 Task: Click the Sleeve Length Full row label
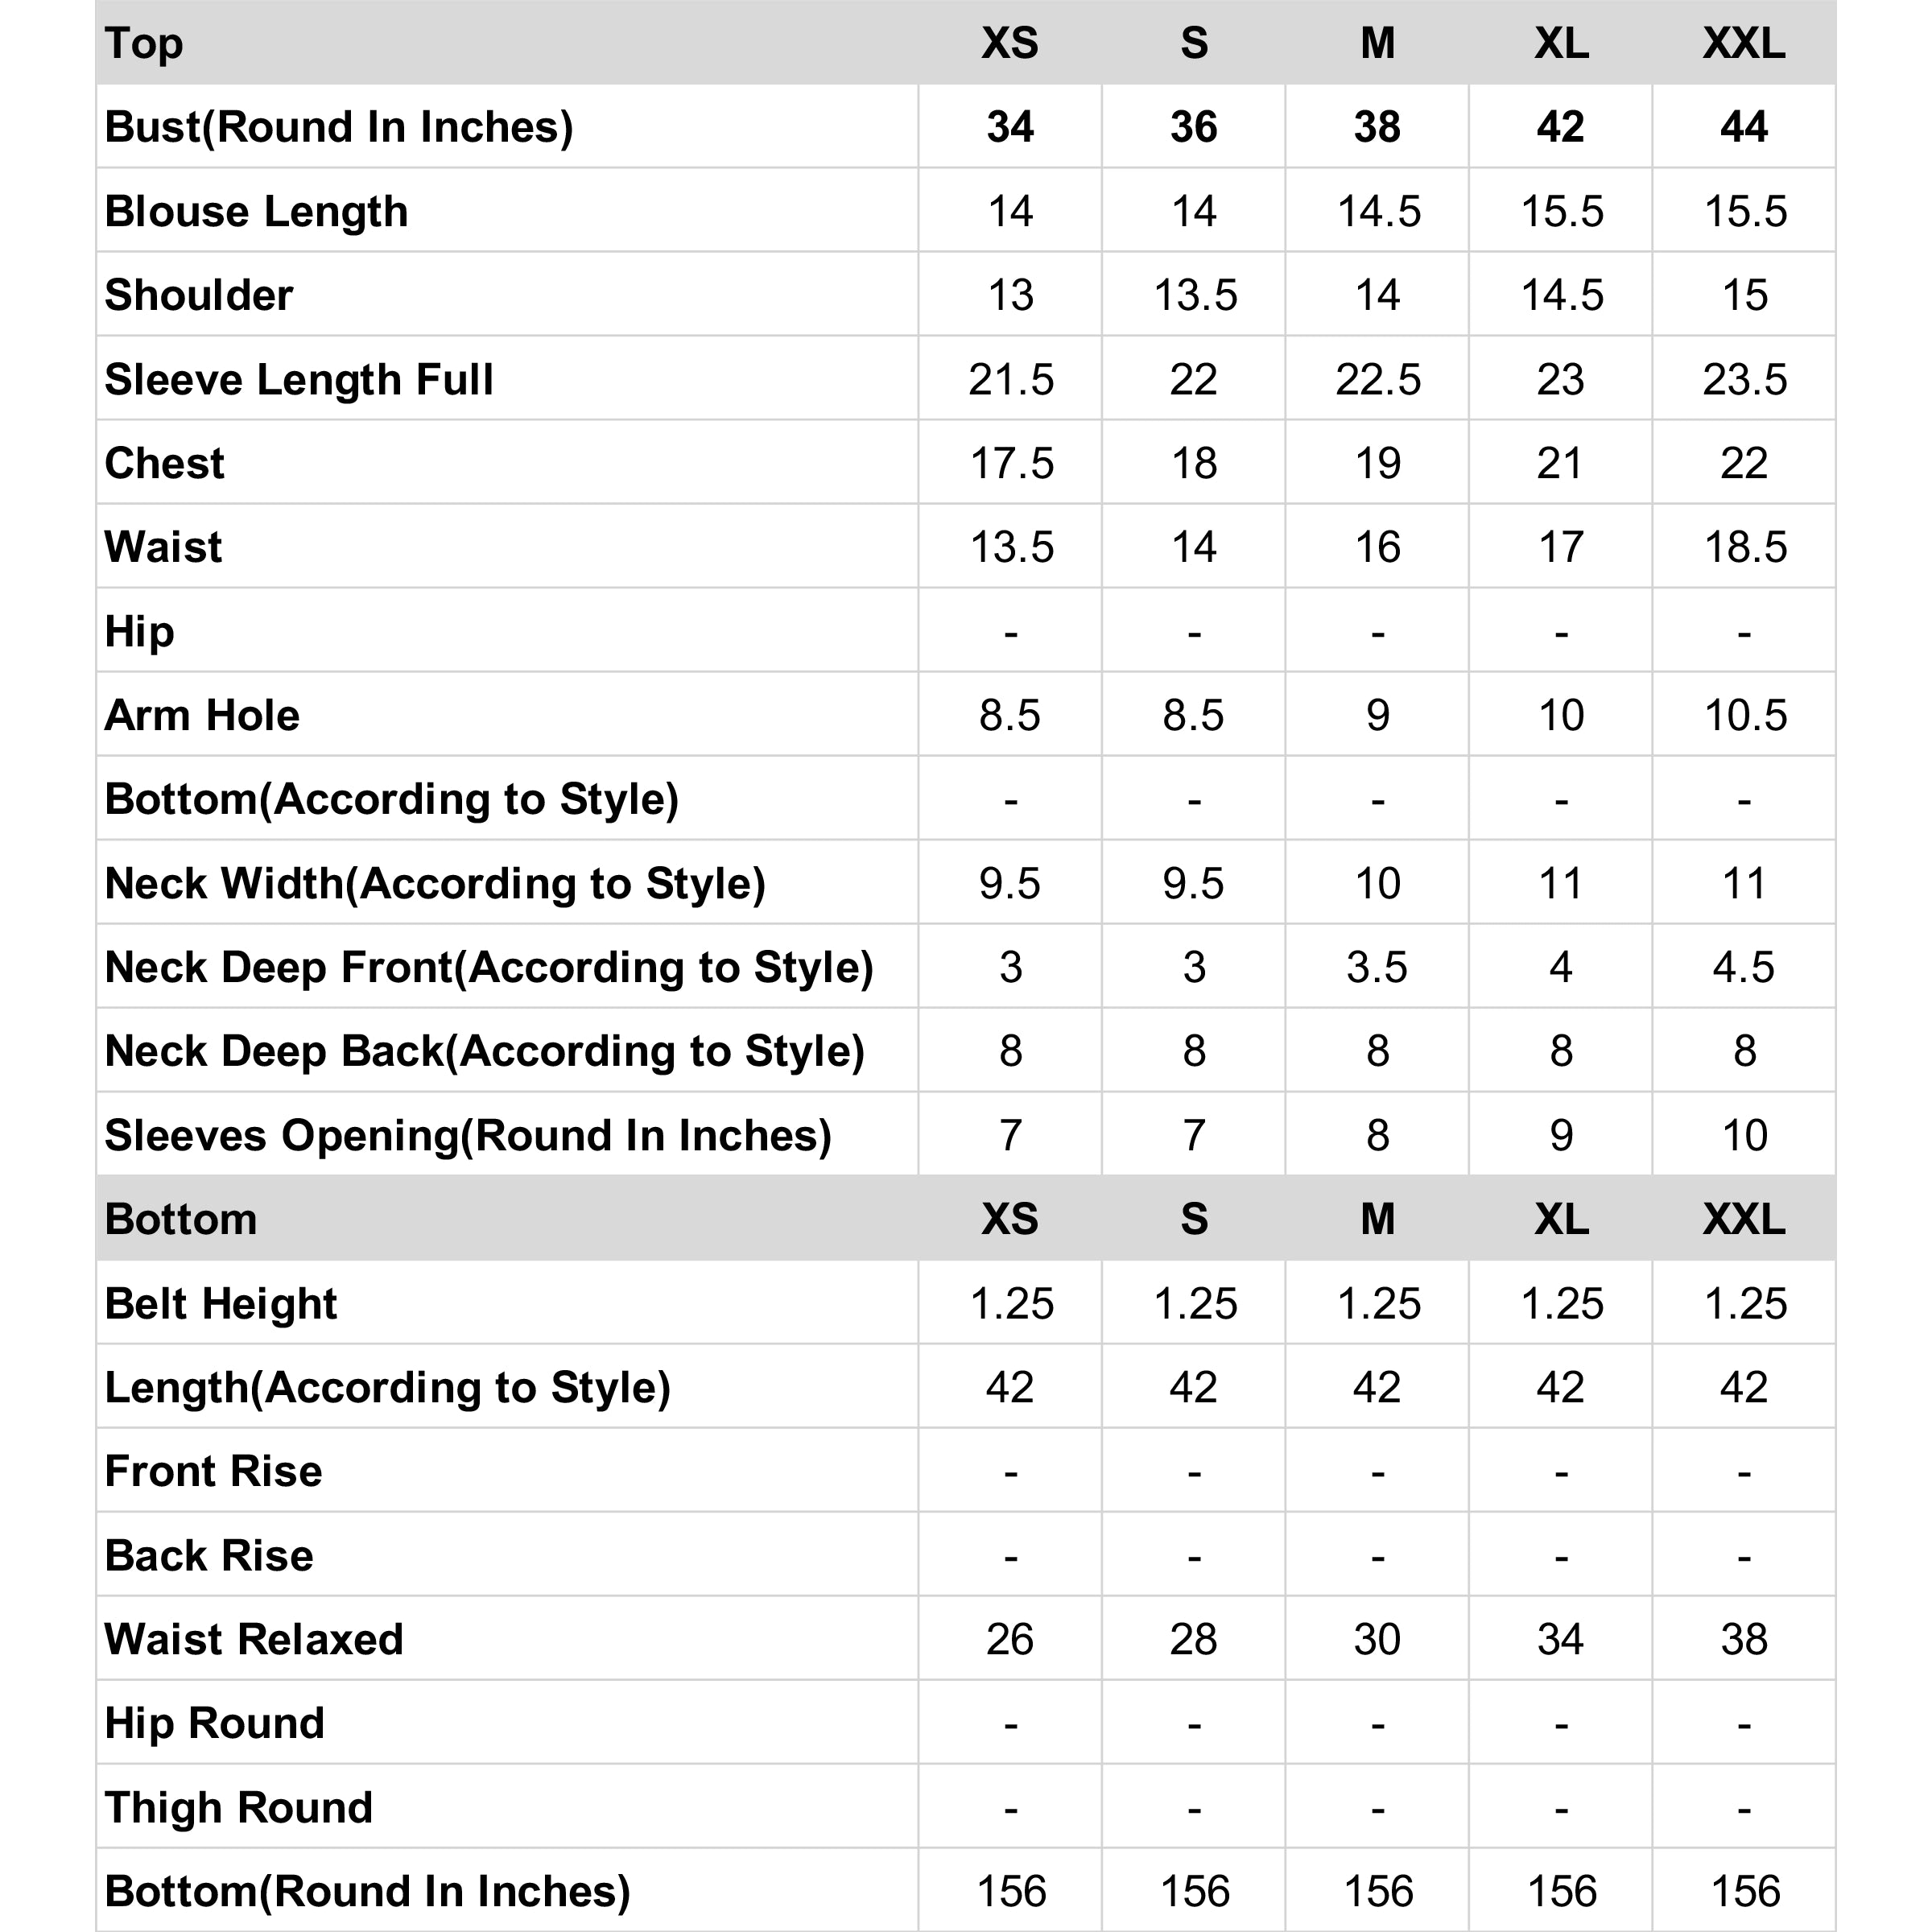[299, 379]
